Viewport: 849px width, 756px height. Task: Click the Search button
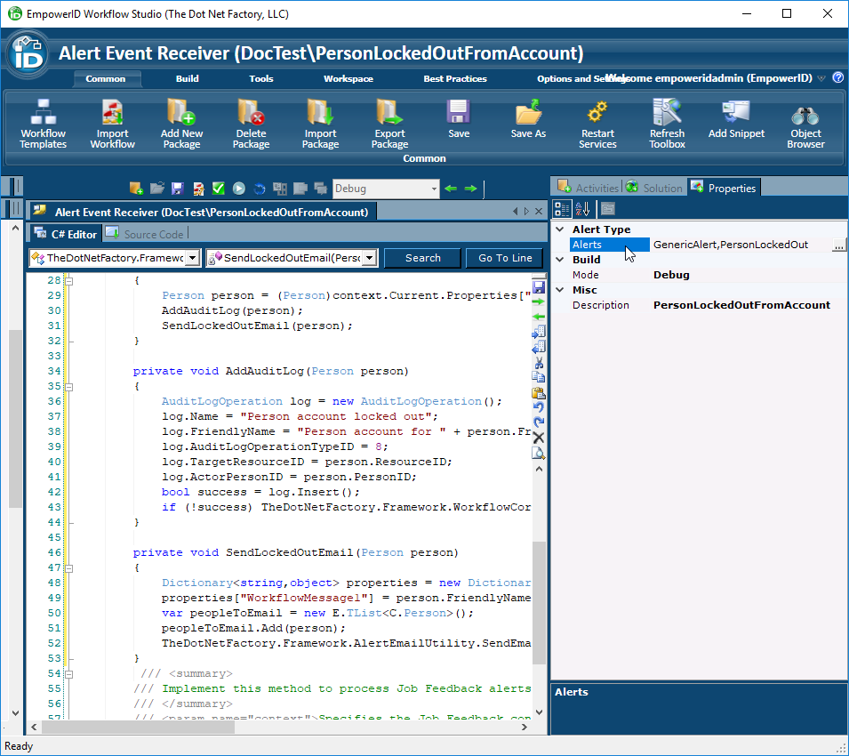[x=422, y=258]
